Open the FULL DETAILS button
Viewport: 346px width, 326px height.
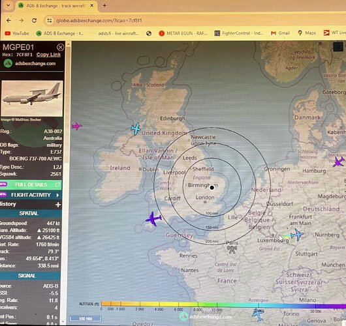point(31,185)
